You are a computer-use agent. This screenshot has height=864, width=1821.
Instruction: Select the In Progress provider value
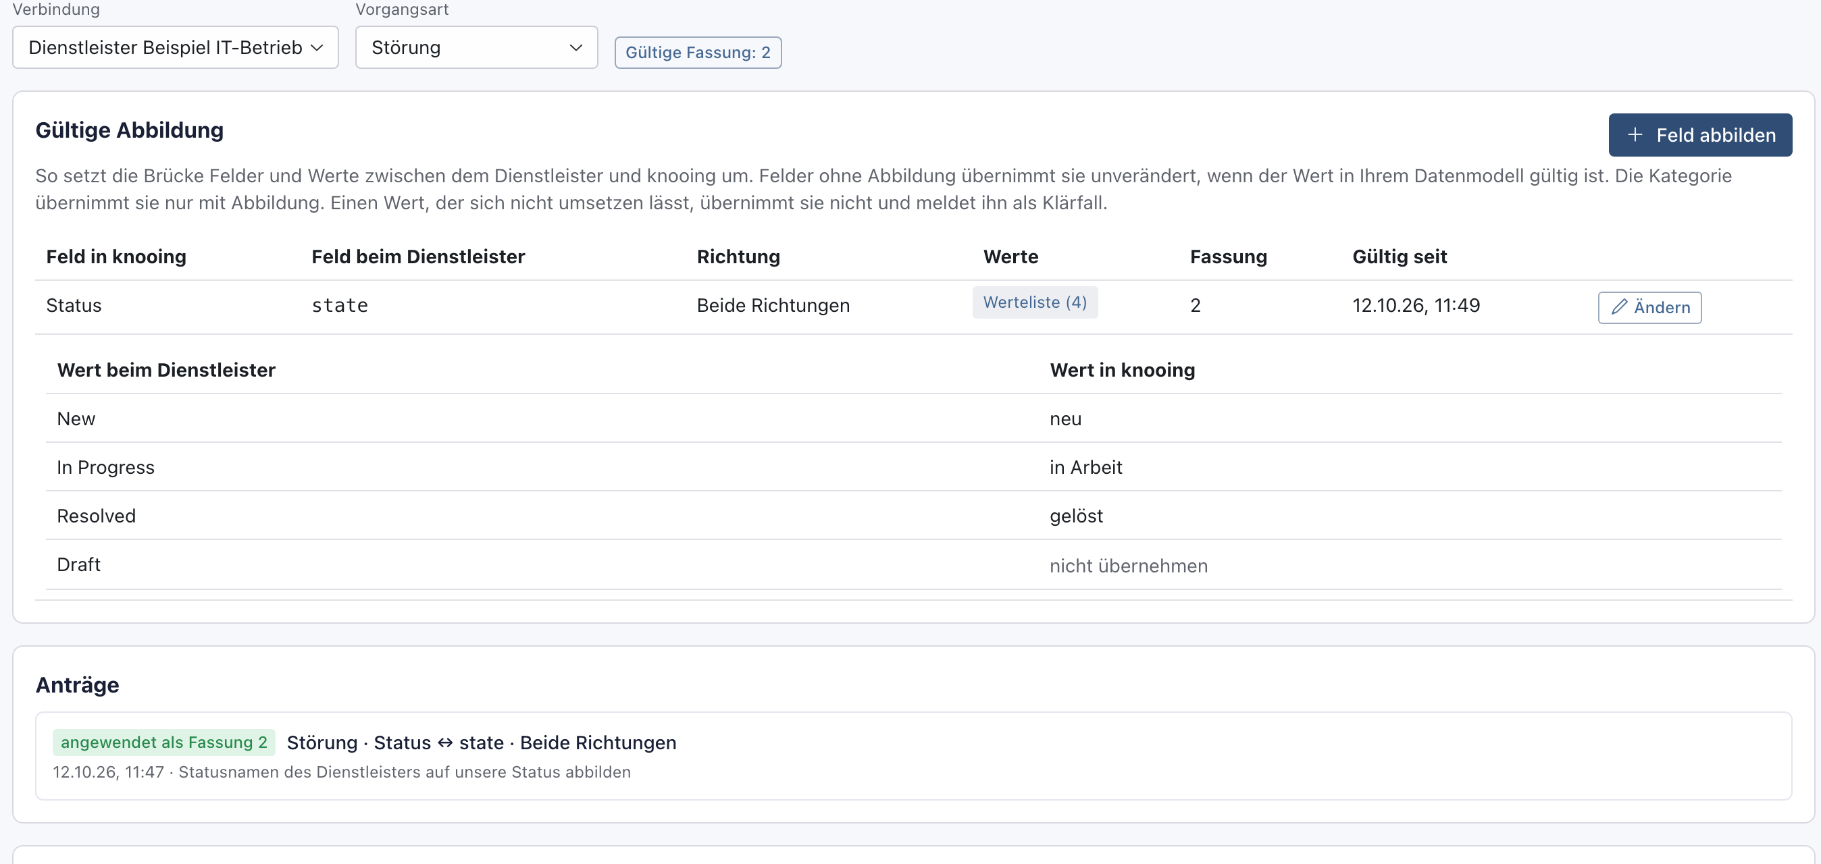point(106,467)
